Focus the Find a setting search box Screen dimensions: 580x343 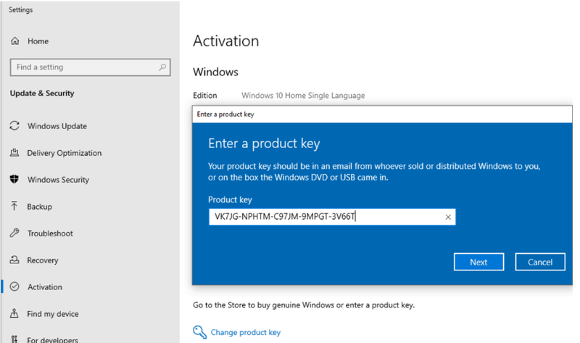[90, 67]
